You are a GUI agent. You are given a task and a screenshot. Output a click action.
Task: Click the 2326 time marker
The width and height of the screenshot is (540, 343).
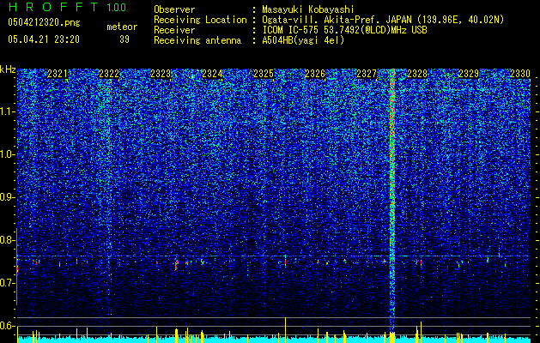pos(315,74)
